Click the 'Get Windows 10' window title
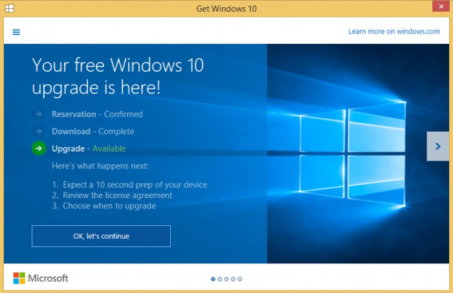The width and height of the screenshot is (453, 293). pos(226,8)
